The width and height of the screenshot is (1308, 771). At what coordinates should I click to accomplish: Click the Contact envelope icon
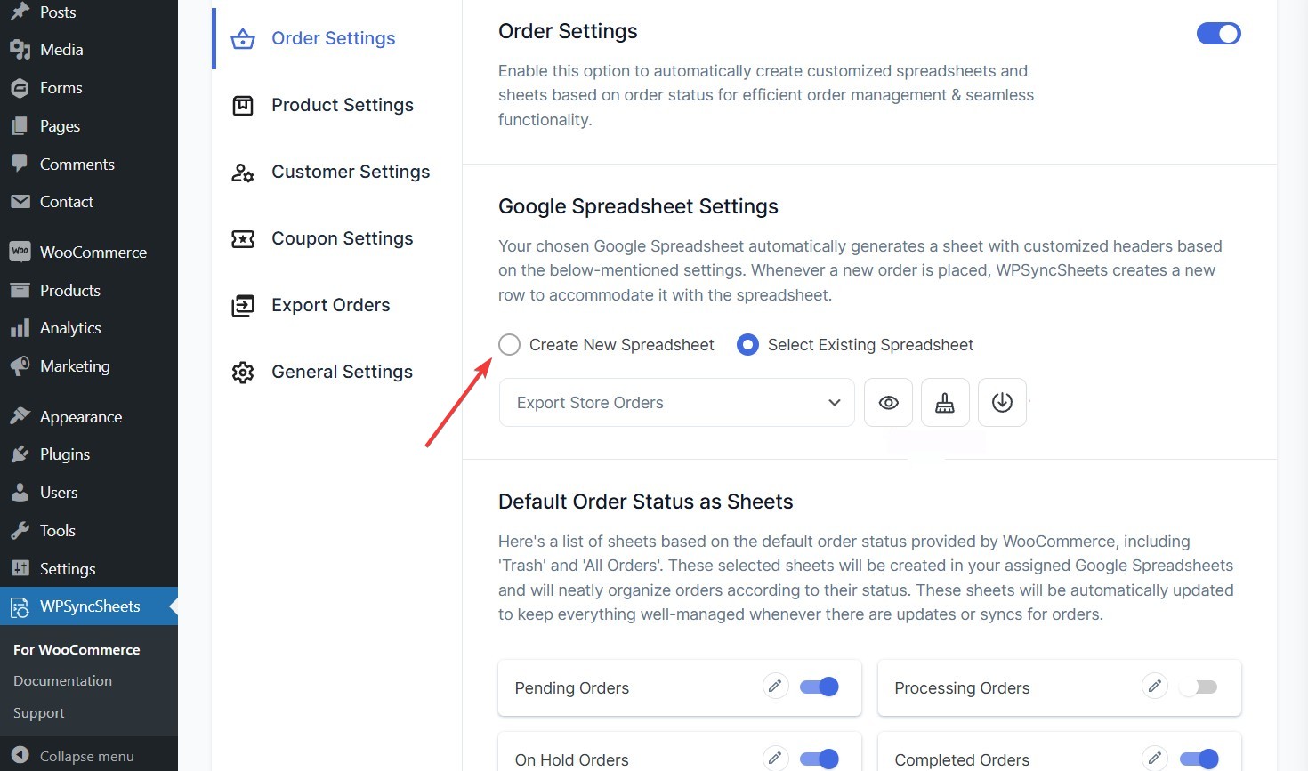pyautogui.click(x=20, y=202)
